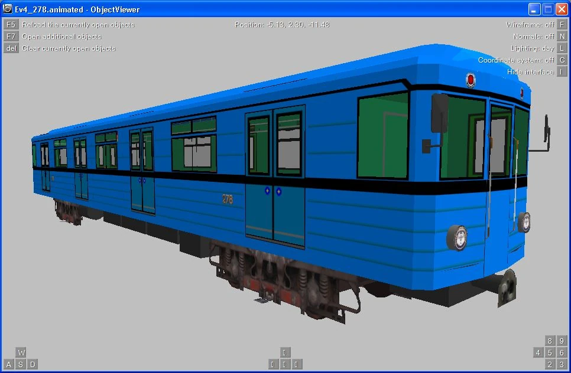Click the train's left front headlight
Viewport: 571px width, 373px height.
pos(457,237)
